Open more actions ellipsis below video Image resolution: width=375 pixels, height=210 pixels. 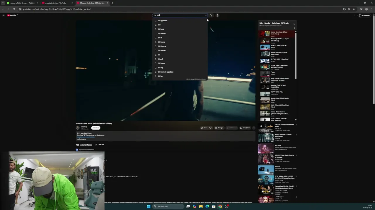[254, 128]
